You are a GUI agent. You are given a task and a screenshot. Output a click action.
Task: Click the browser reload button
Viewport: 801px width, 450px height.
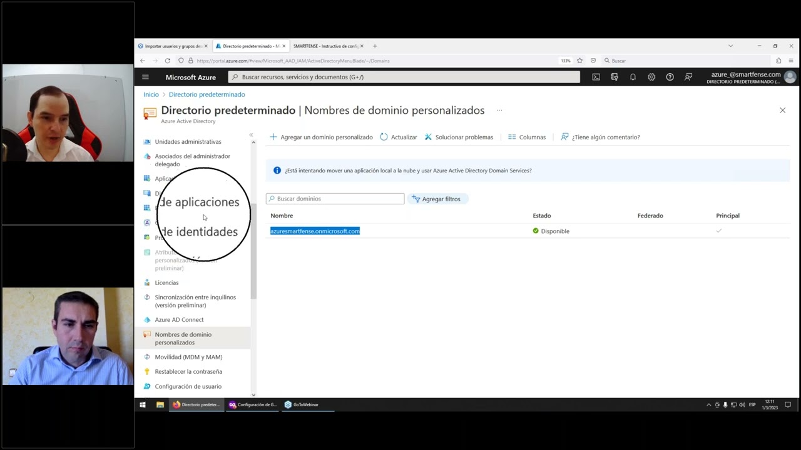point(167,61)
